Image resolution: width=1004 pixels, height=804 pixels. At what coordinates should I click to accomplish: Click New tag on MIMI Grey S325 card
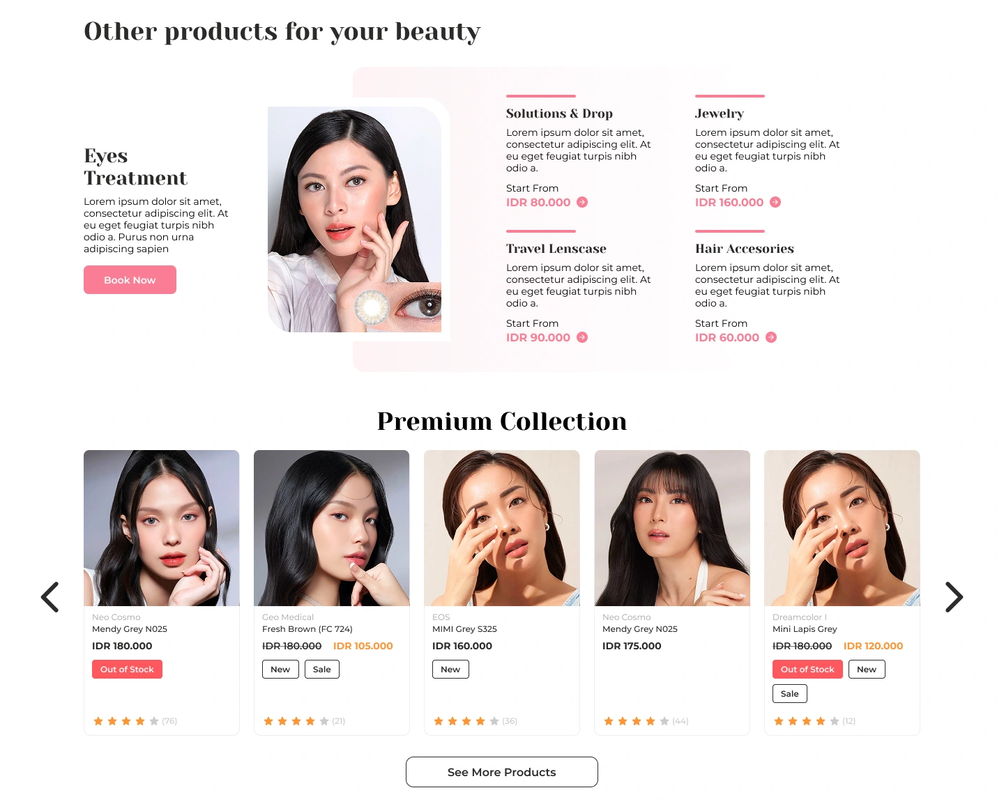[450, 670]
